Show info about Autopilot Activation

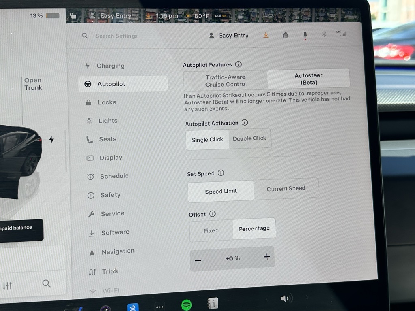245,122
